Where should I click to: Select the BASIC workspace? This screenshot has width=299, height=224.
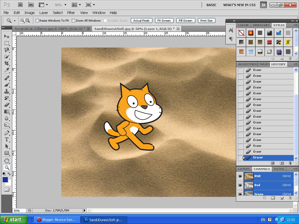[x=211, y=5]
